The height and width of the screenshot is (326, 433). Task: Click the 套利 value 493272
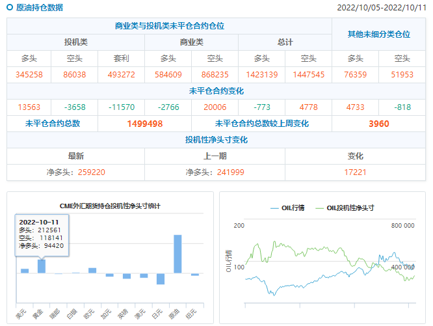coord(122,74)
